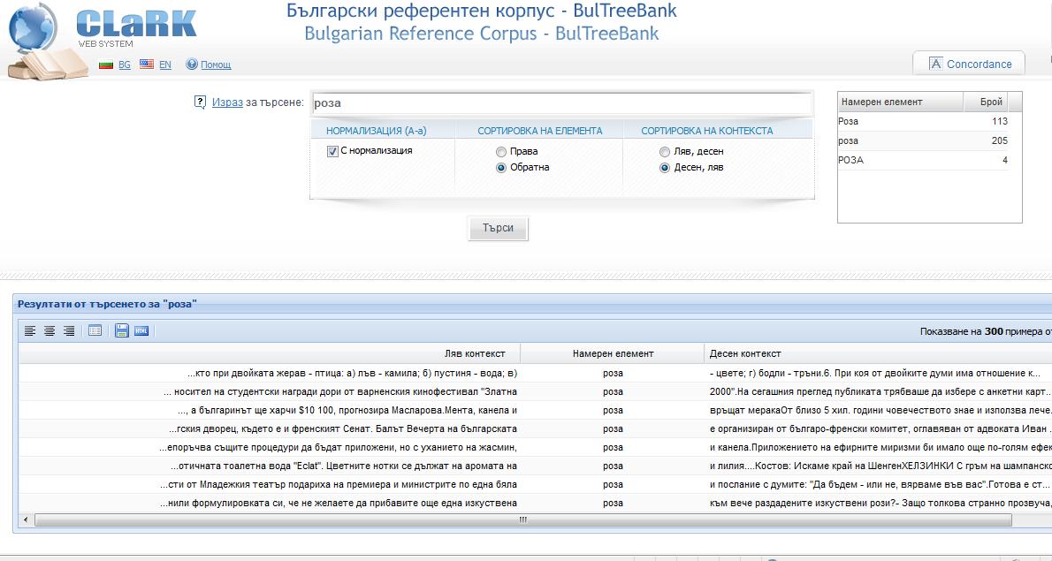Toggle the С нормализация checkbox
1052x561 pixels.
click(332, 151)
